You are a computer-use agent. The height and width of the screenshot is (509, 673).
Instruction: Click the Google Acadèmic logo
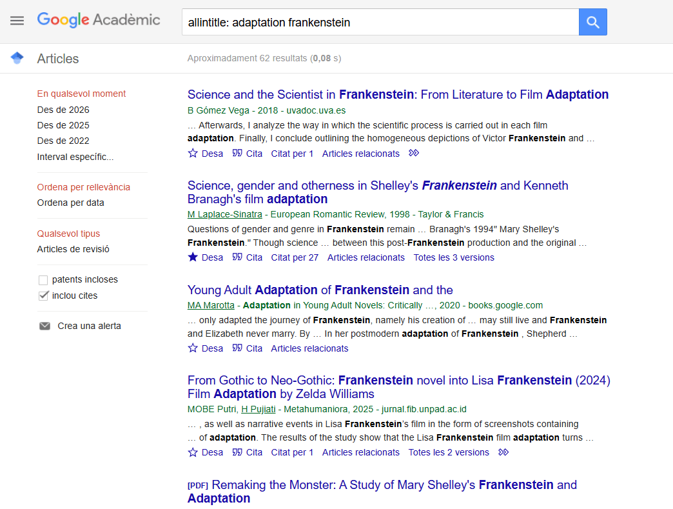[99, 20]
